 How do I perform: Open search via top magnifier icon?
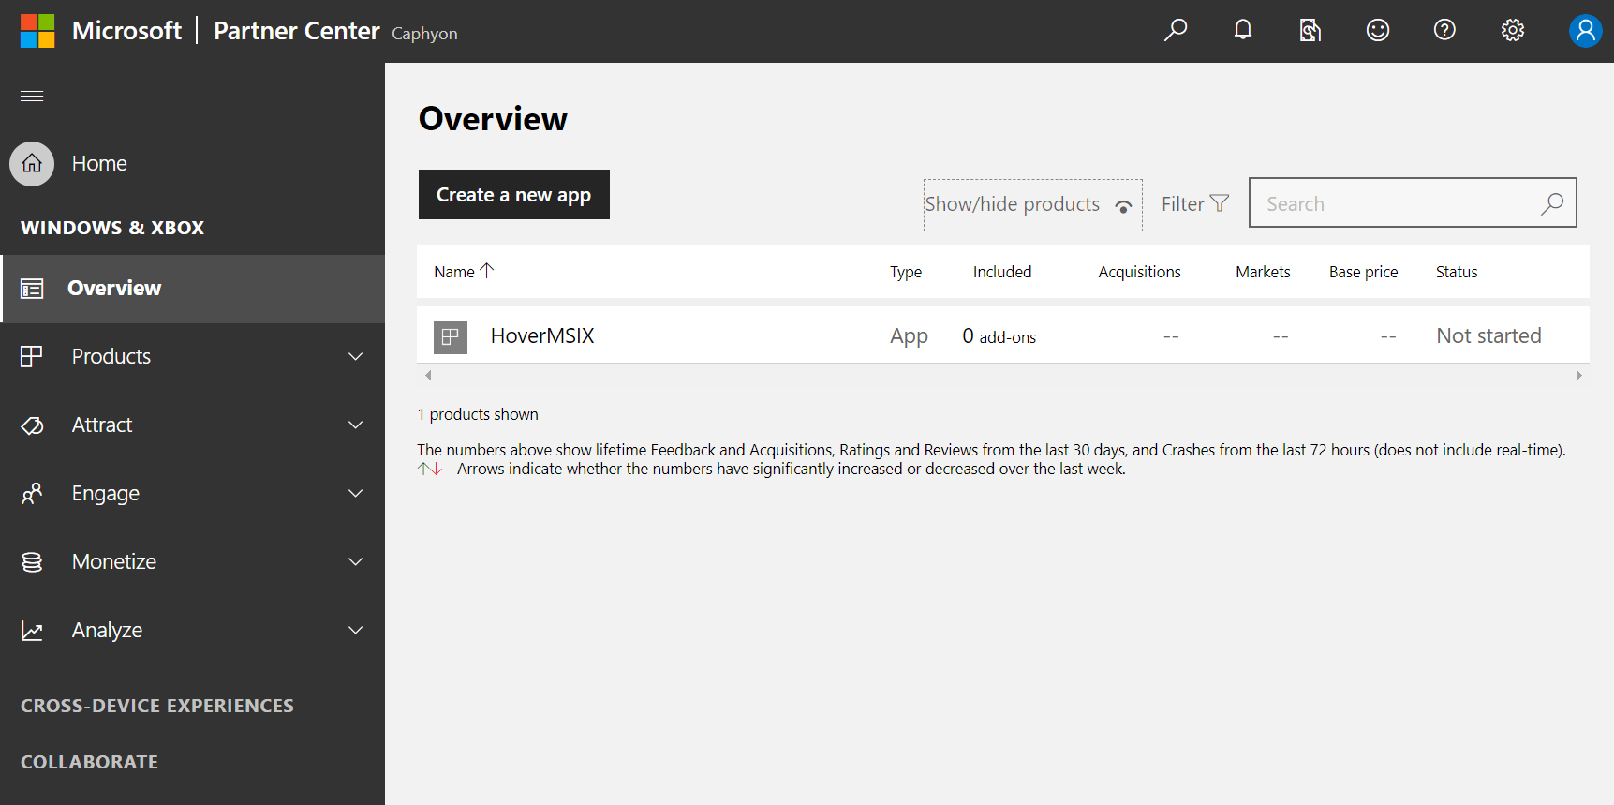[x=1176, y=30]
